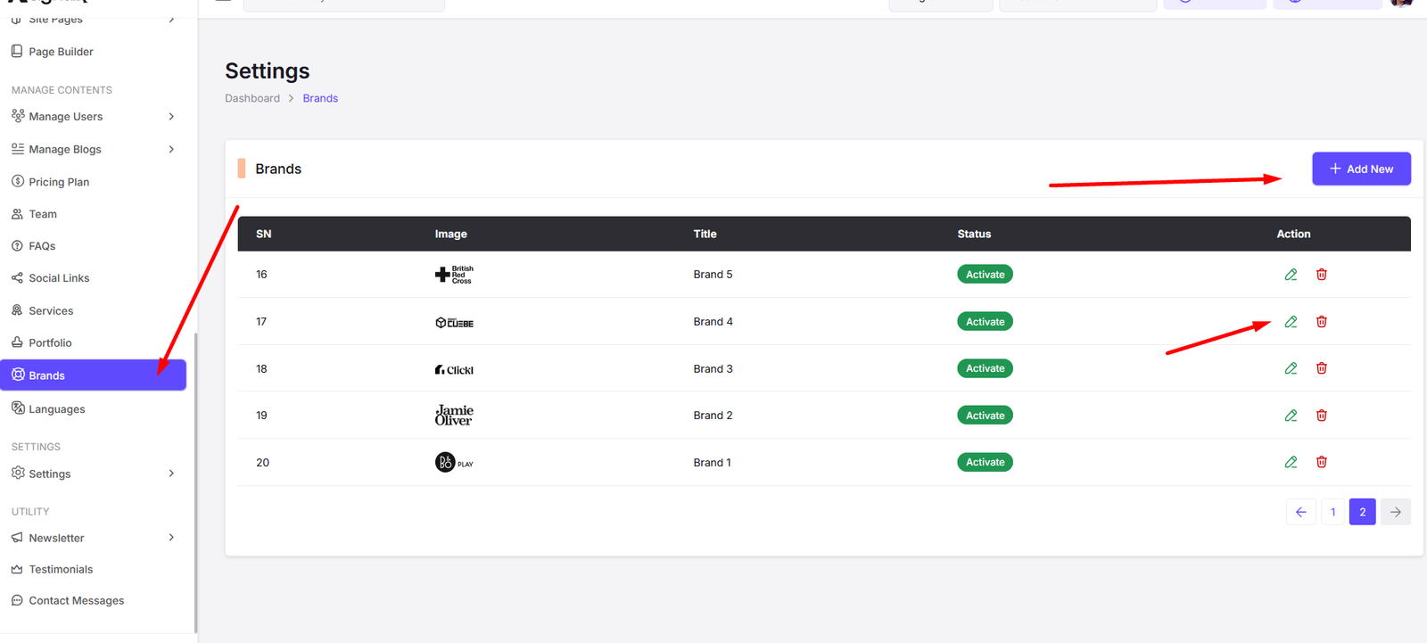Delete Brand 1 using trash icon

(1322, 462)
